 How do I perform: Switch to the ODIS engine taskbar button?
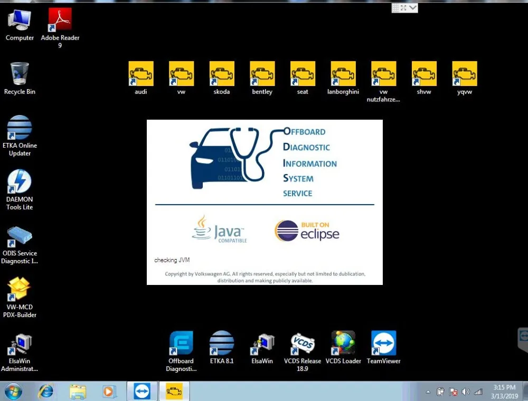coord(174,392)
